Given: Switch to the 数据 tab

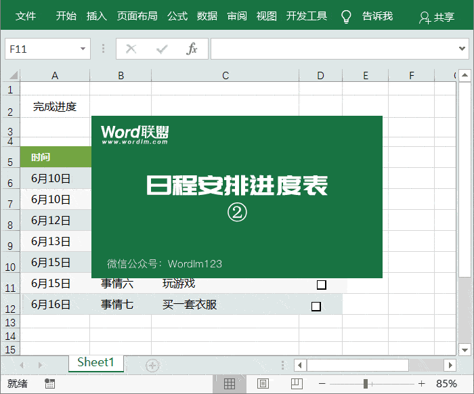Looking at the screenshot, I should click(x=207, y=16).
